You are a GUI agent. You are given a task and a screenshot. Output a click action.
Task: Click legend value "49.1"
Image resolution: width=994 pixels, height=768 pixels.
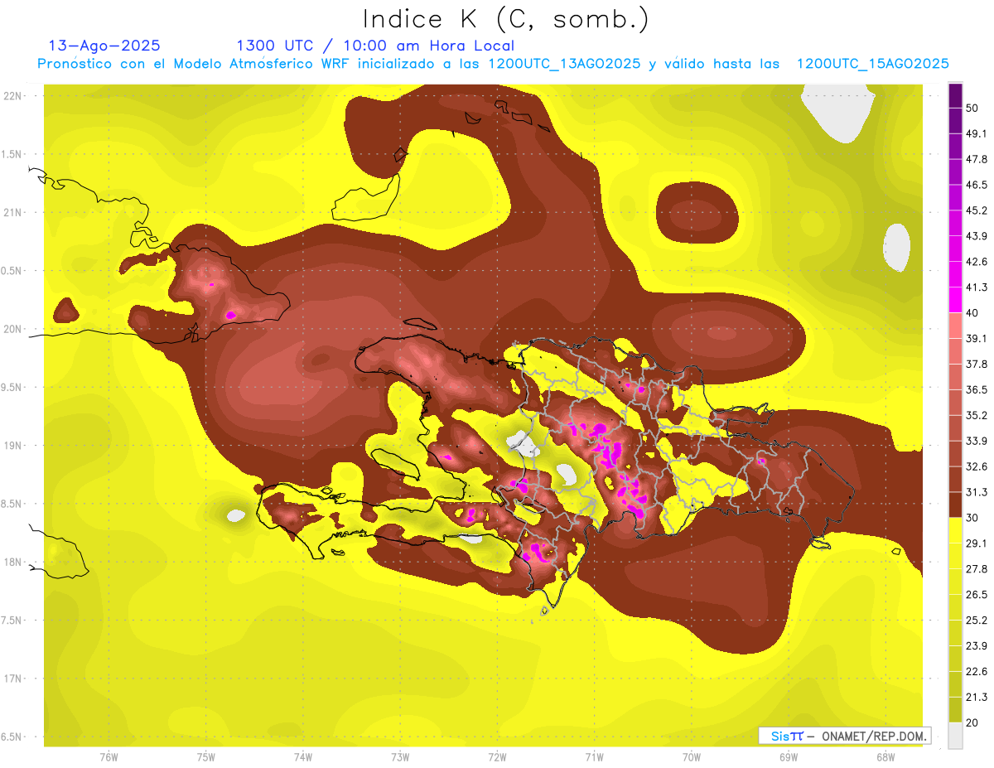(976, 133)
